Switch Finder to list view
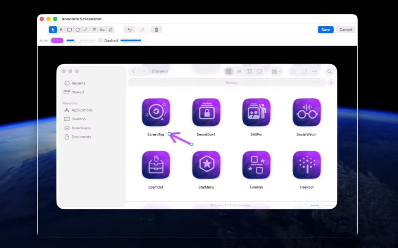398x248 pixels. pos(239,71)
